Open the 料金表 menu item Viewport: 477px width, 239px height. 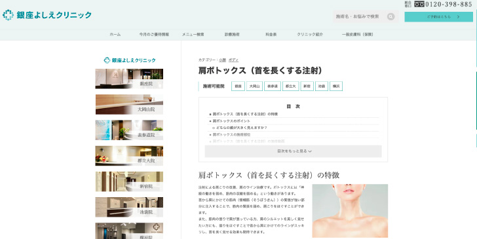271,35
